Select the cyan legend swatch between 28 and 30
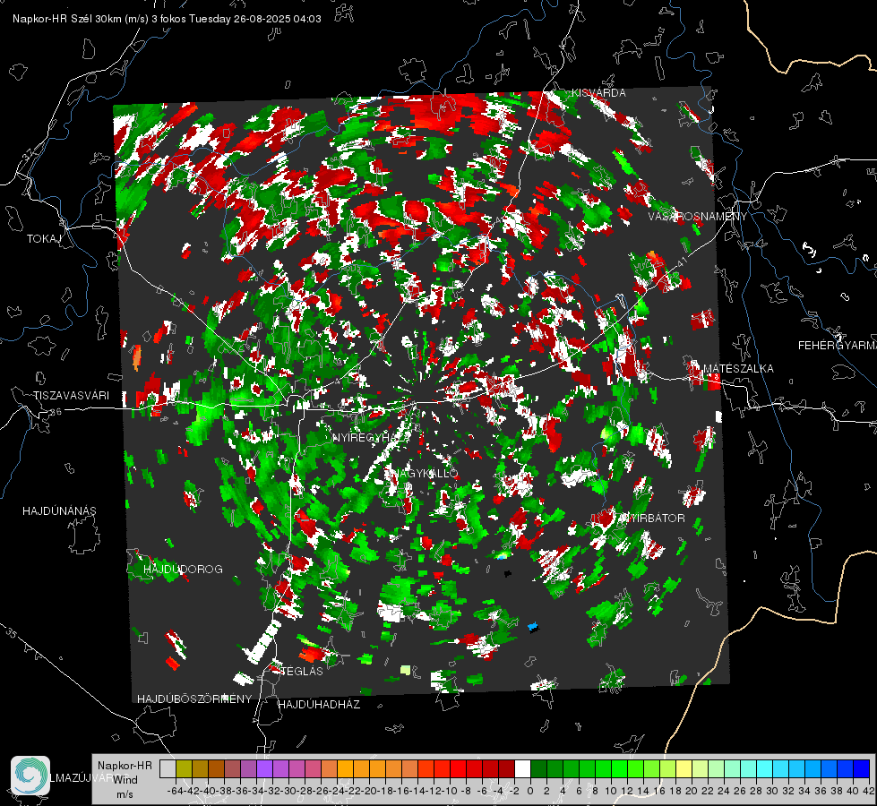Image resolution: width=877 pixels, height=806 pixels. (x=765, y=769)
